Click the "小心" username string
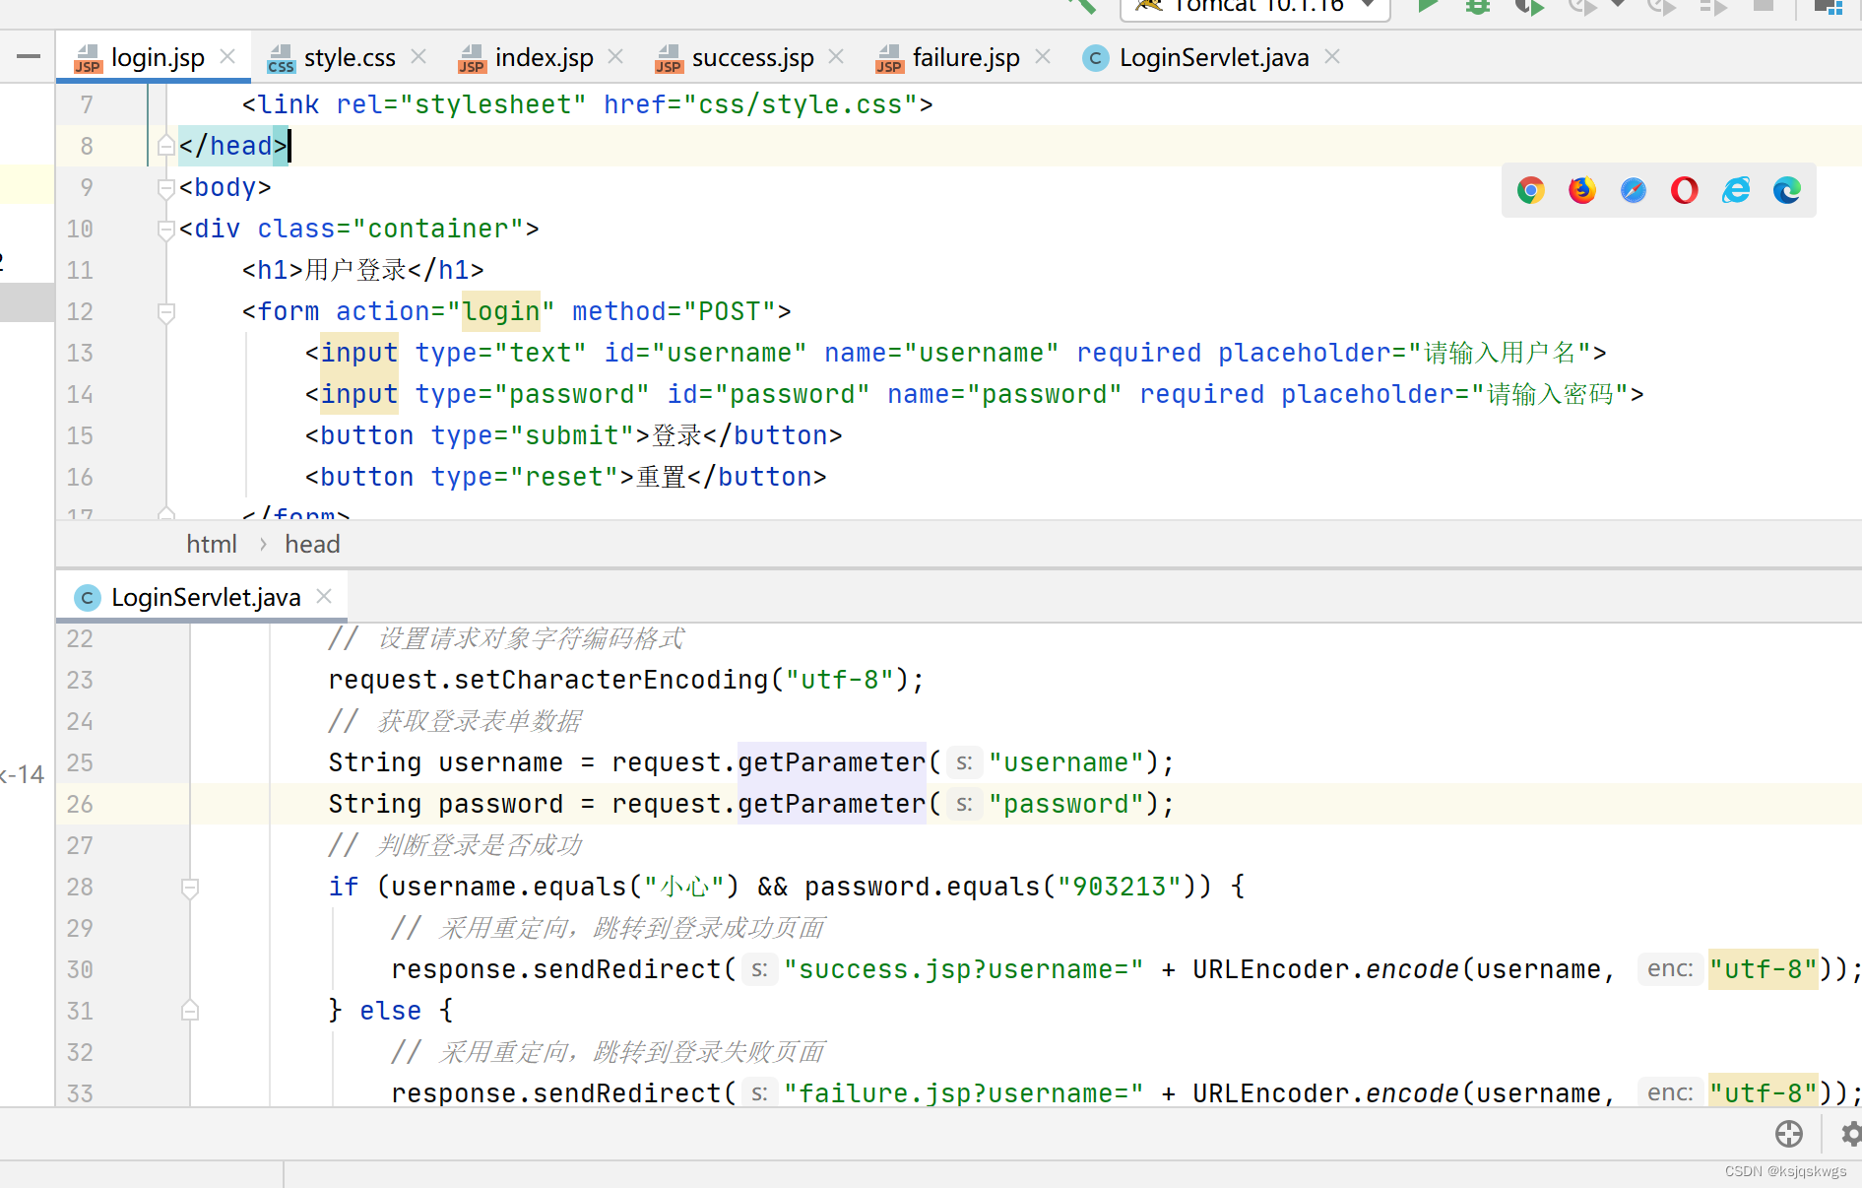Screen dimensions: 1862x1188 click(x=684, y=887)
